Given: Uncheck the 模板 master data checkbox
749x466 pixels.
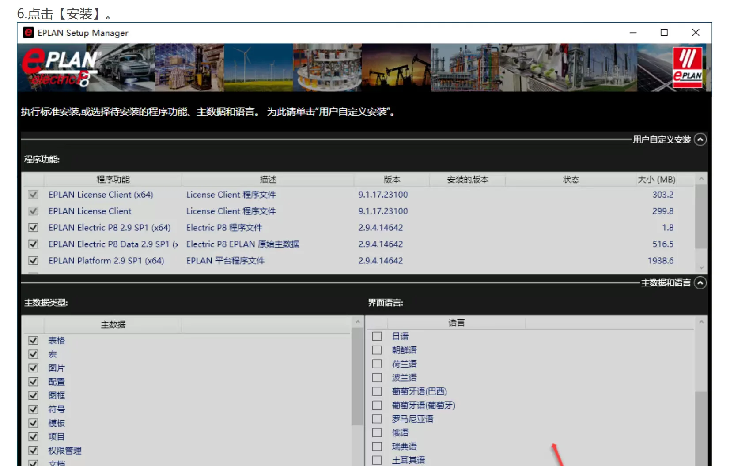Looking at the screenshot, I should coord(33,423).
